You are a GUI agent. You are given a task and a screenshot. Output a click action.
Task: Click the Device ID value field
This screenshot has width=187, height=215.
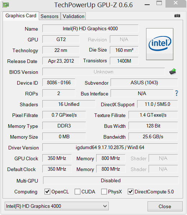59,82
